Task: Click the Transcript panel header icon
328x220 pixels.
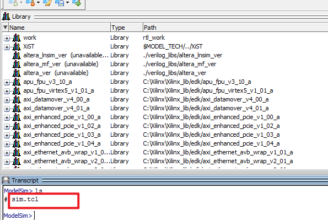Action: click(6, 180)
